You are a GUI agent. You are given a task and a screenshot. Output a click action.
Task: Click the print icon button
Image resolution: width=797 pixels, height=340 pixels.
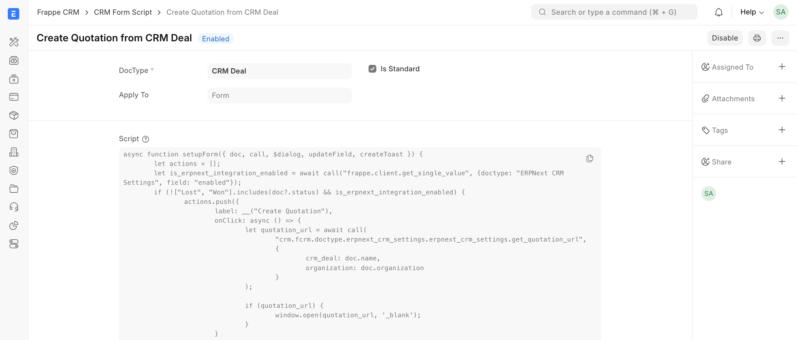click(757, 38)
